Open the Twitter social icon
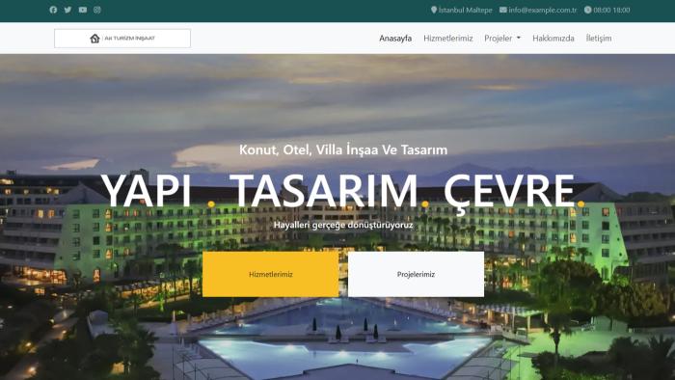The image size is (675, 380). click(68, 10)
